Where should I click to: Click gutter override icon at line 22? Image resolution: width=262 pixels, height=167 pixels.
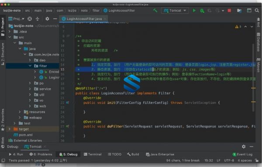[x=68, y=103]
